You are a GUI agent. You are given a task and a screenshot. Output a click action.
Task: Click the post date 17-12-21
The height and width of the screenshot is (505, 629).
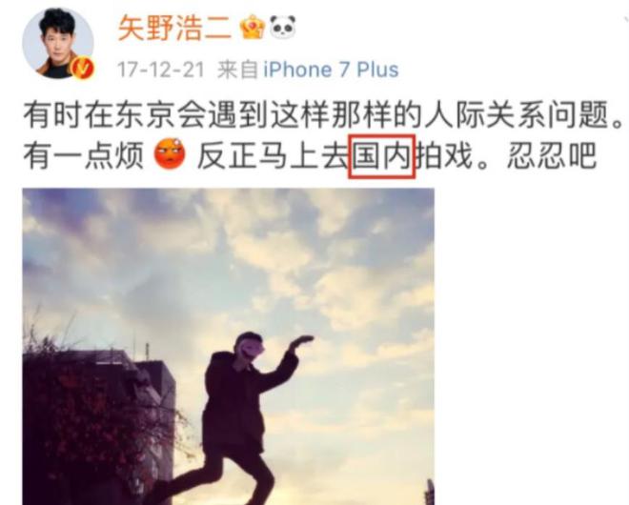[x=161, y=70]
